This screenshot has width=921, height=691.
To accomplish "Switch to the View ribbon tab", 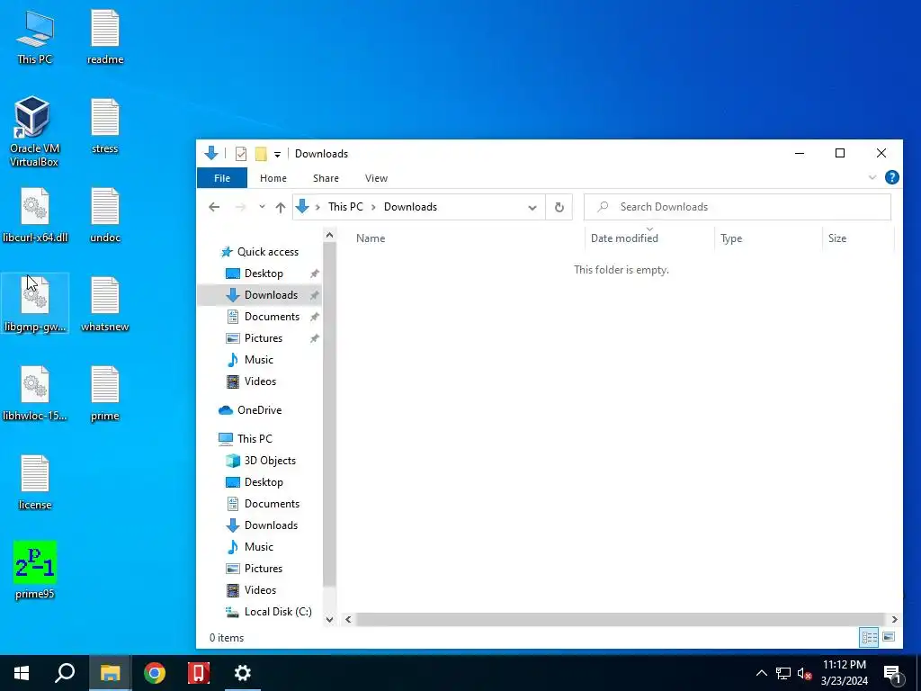I will 376,178.
